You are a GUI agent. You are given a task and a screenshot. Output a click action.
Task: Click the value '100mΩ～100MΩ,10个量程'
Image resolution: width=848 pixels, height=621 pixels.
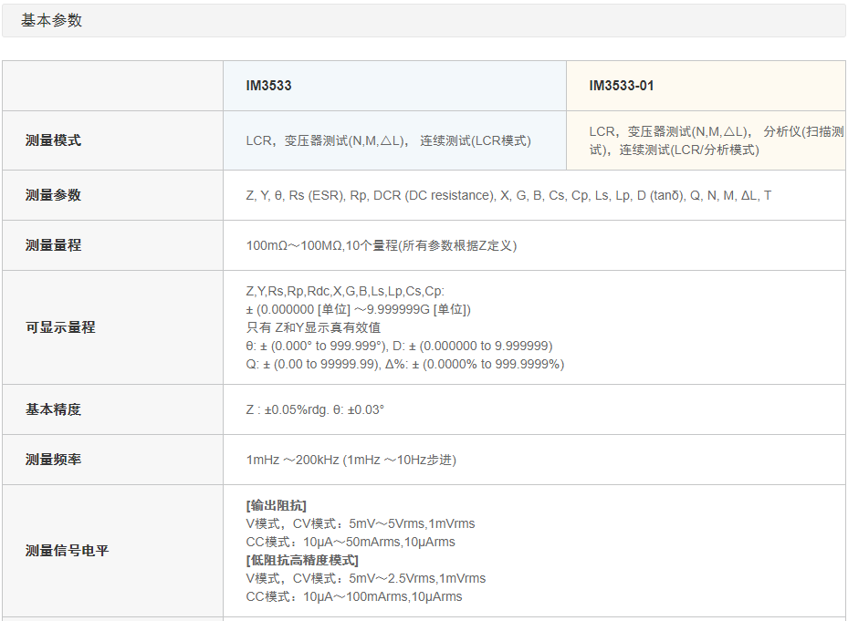(382, 245)
